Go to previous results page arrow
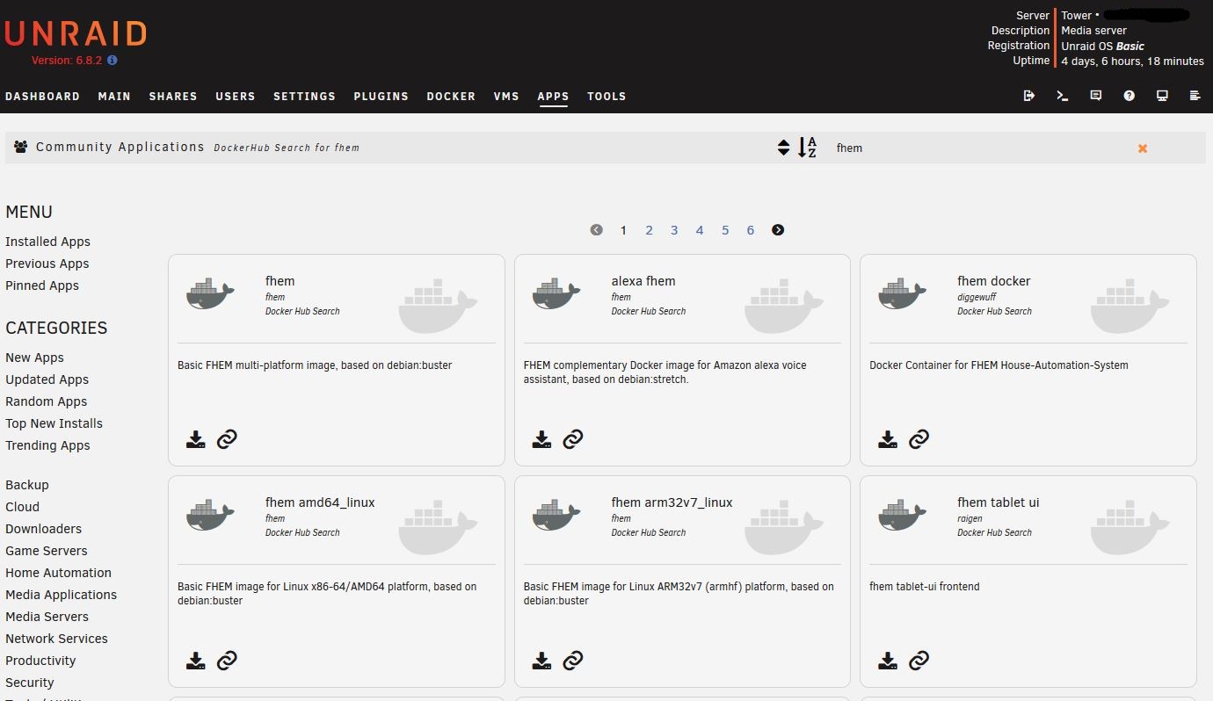The width and height of the screenshot is (1213, 701). 597,230
